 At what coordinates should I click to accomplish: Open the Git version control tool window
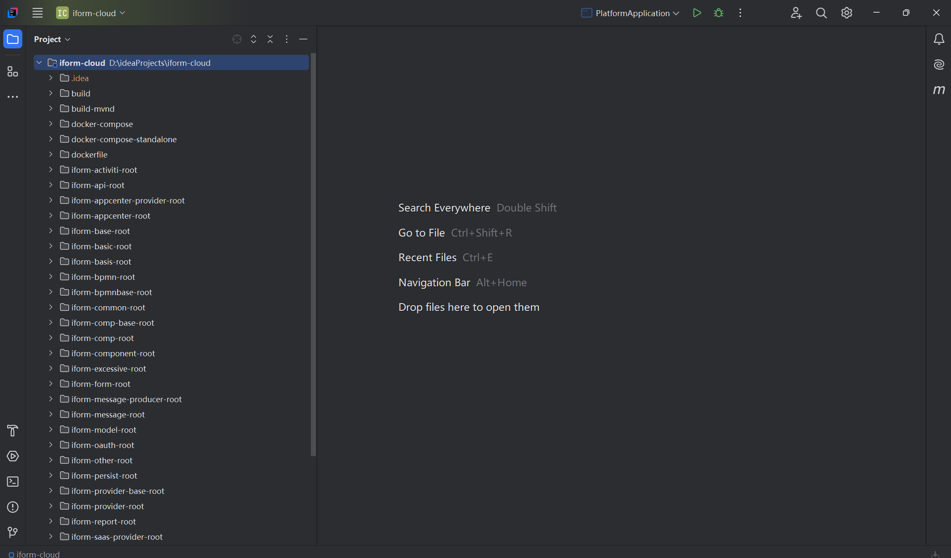pyautogui.click(x=13, y=533)
